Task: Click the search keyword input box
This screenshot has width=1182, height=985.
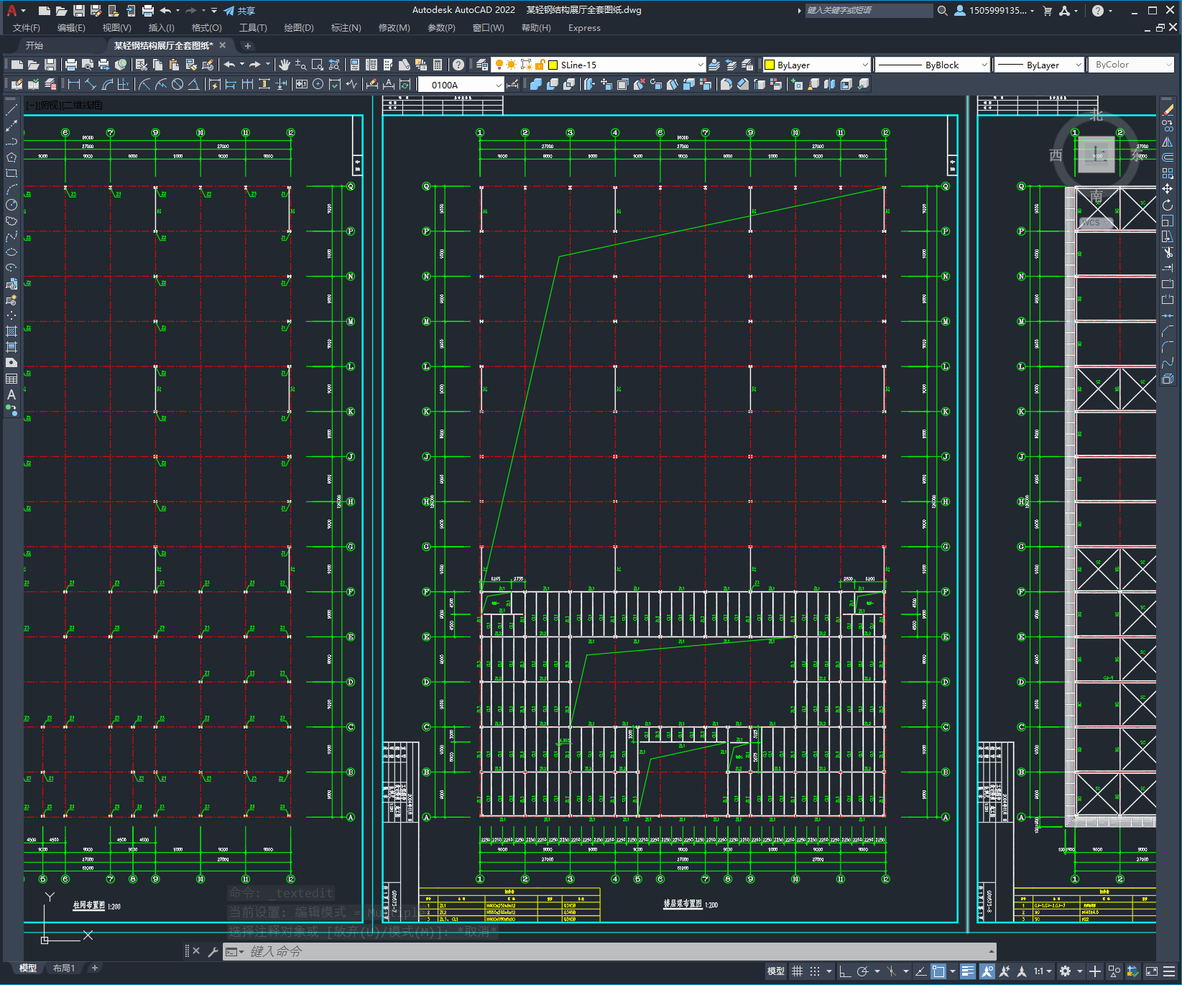Action: click(869, 10)
